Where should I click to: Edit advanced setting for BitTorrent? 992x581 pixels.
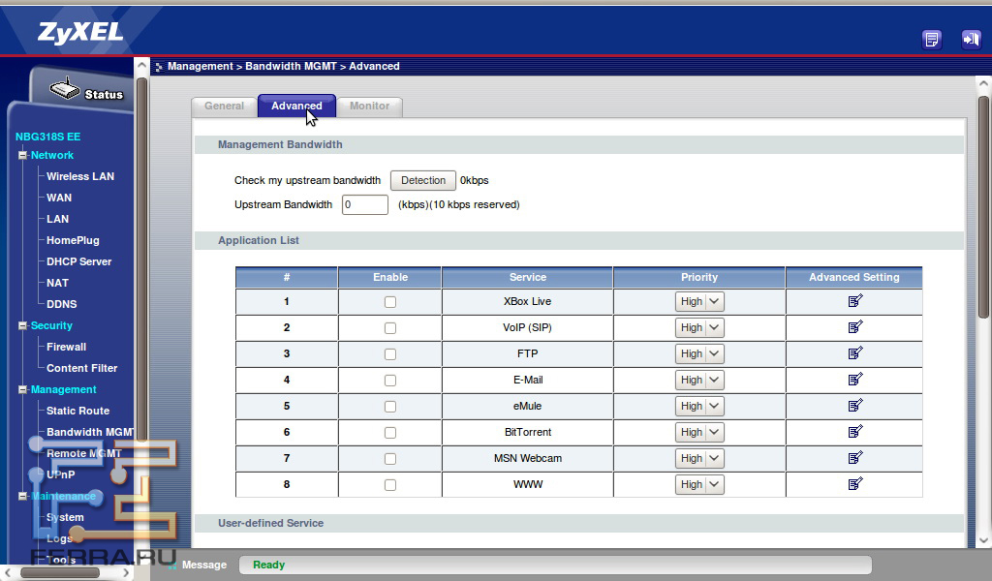pyautogui.click(x=854, y=432)
